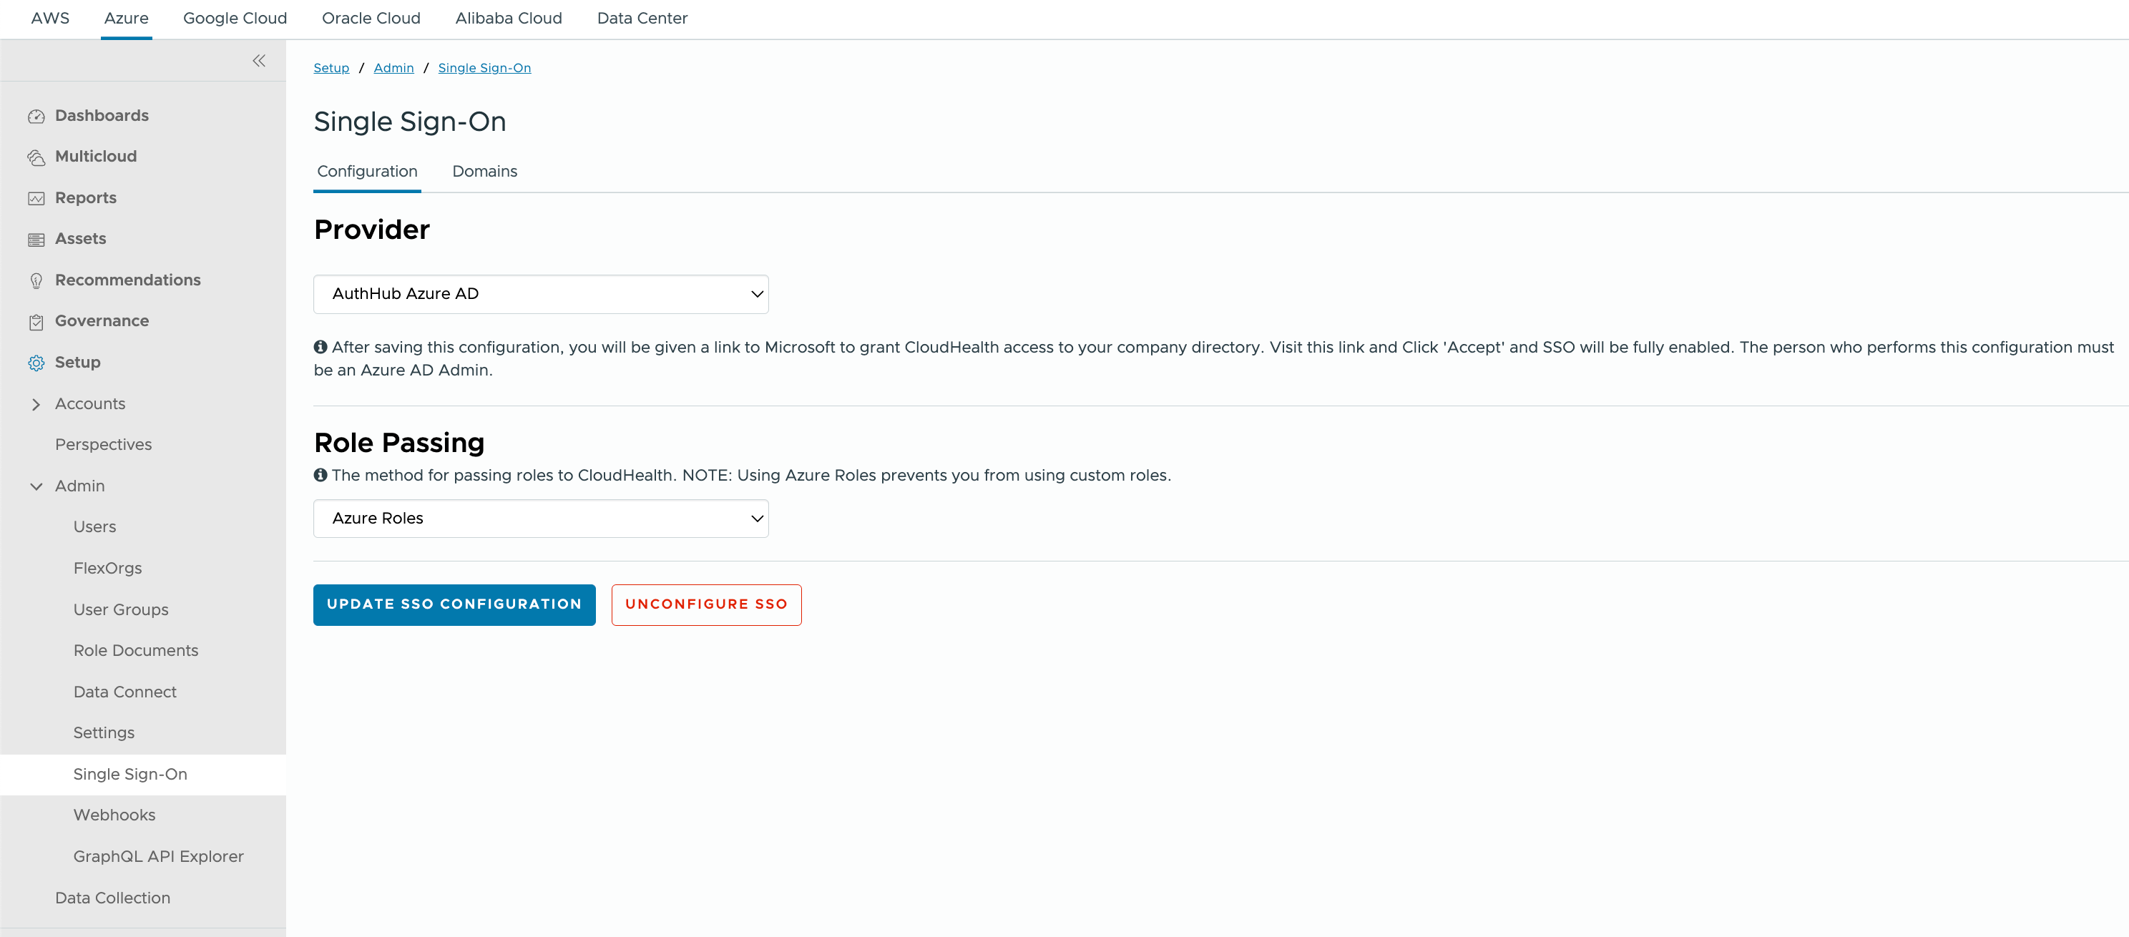
Task: Open GraphQL API Explorer in sidebar
Action: (158, 856)
